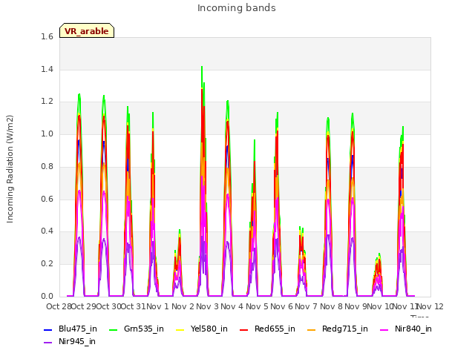Toggle the Yel580_in legend entry

pos(202,329)
